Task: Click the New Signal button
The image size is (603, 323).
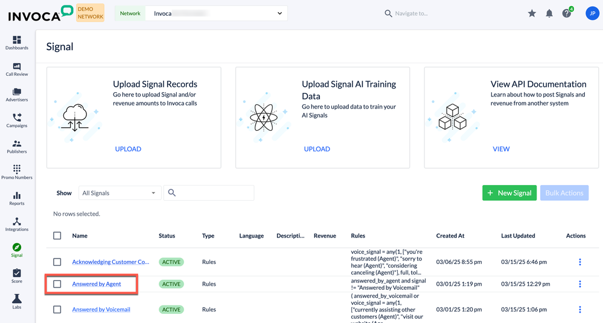Action: click(x=509, y=193)
